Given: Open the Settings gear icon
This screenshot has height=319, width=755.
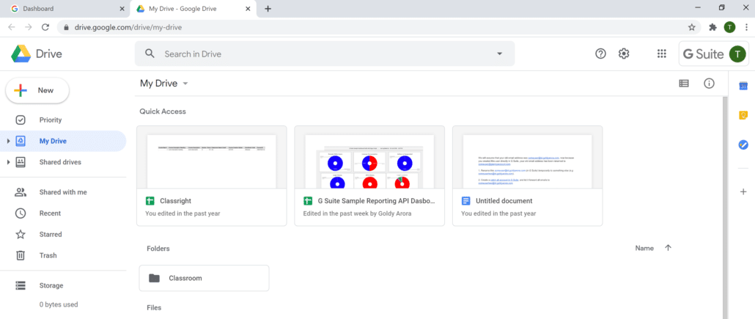Looking at the screenshot, I should tap(624, 54).
